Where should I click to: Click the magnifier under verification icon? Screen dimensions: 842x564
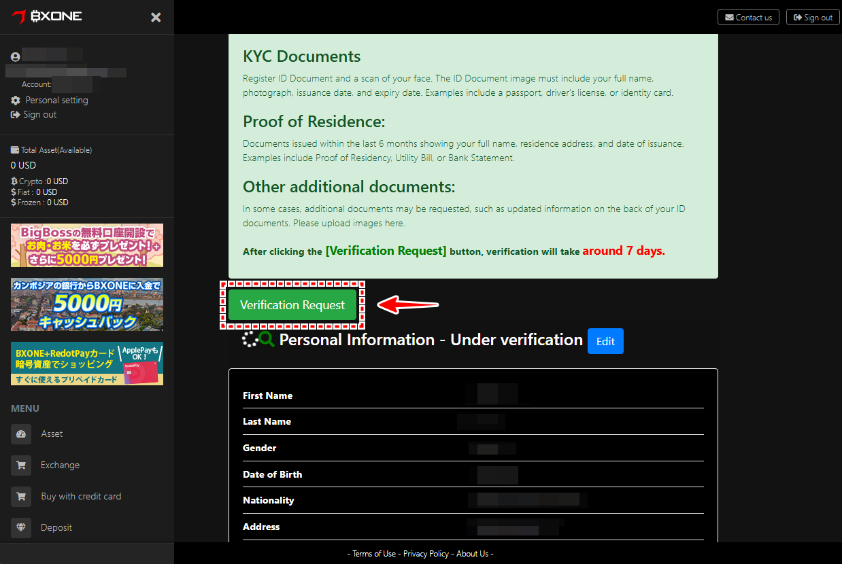pyautogui.click(x=267, y=340)
